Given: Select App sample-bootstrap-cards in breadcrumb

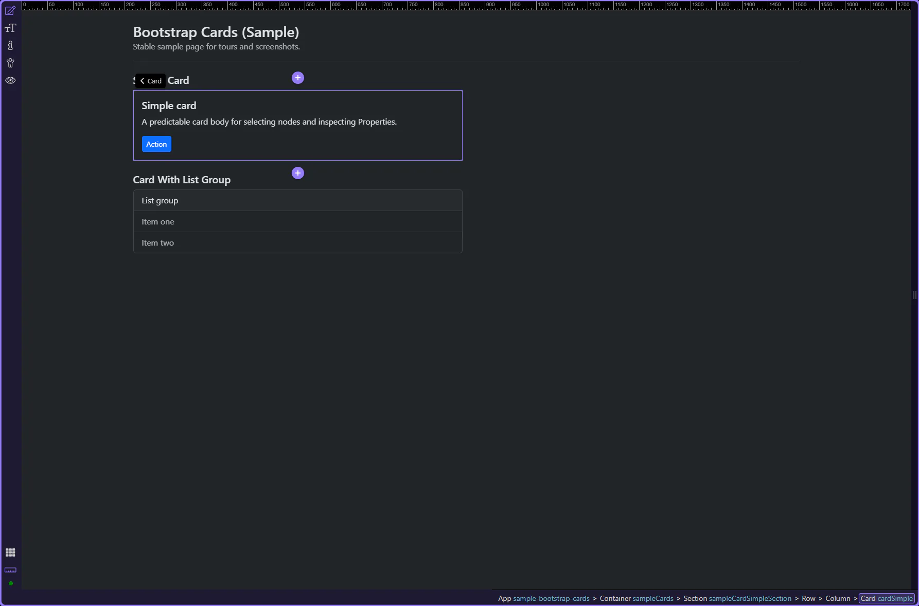Looking at the screenshot, I should click(x=543, y=598).
